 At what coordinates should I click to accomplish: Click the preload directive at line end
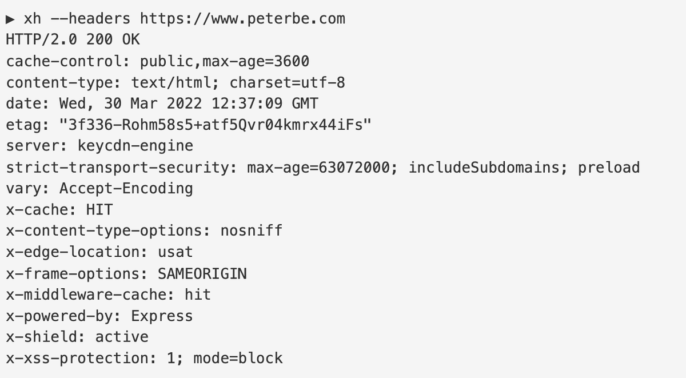tap(609, 167)
